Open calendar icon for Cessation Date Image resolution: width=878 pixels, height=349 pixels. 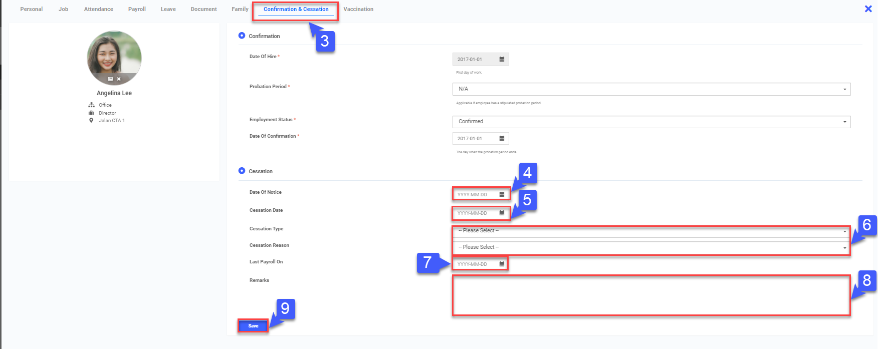[x=502, y=213]
